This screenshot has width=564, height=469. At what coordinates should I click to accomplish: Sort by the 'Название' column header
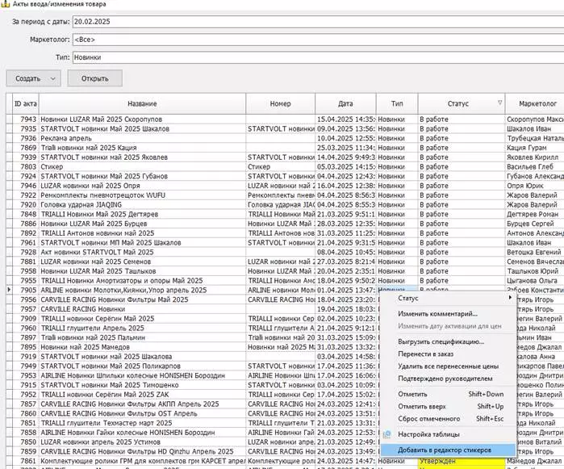click(142, 103)
